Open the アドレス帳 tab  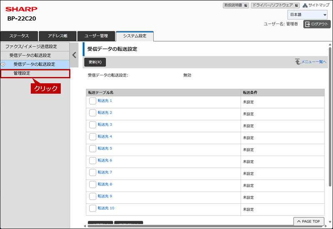(x=58, y=36)
